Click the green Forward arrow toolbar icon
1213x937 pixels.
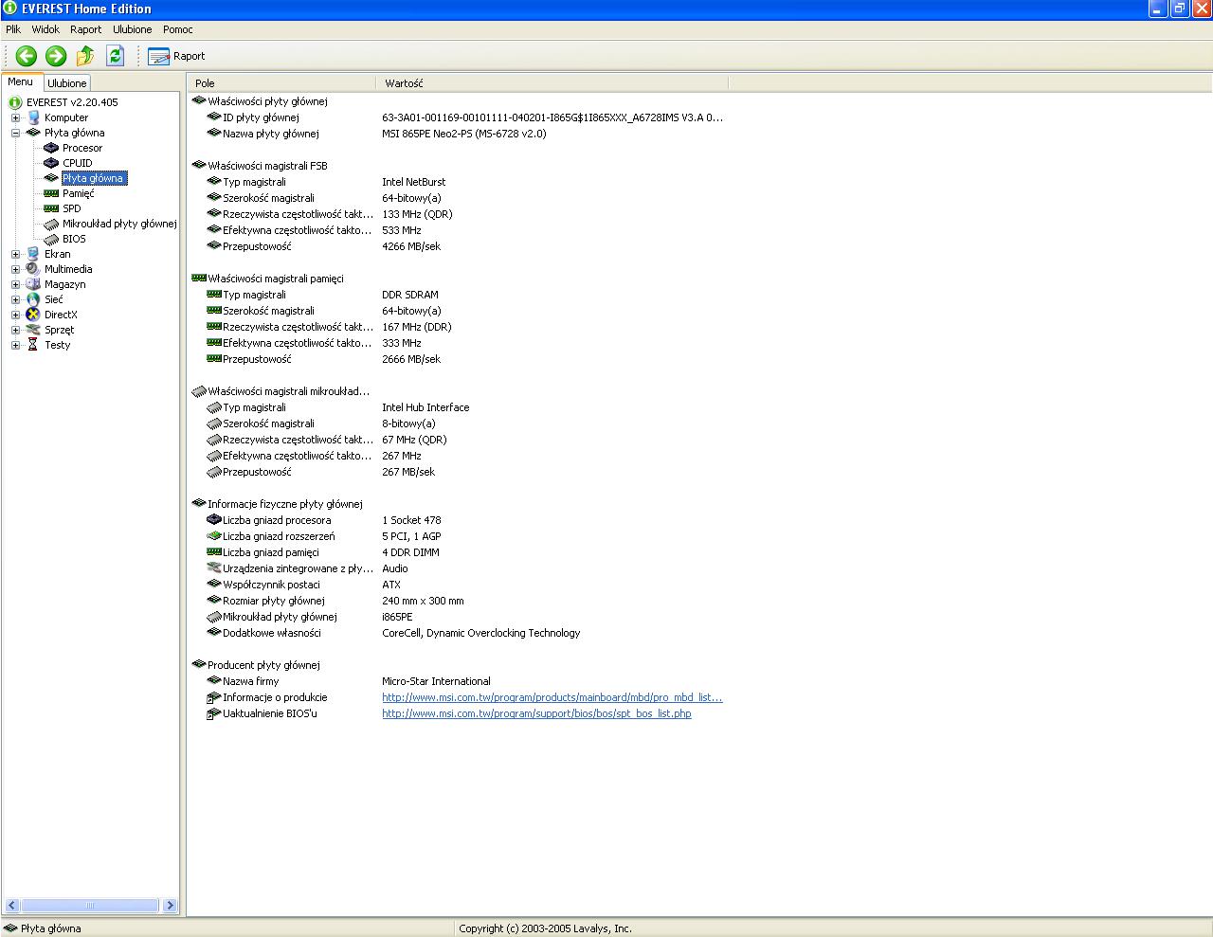(56, 56)
